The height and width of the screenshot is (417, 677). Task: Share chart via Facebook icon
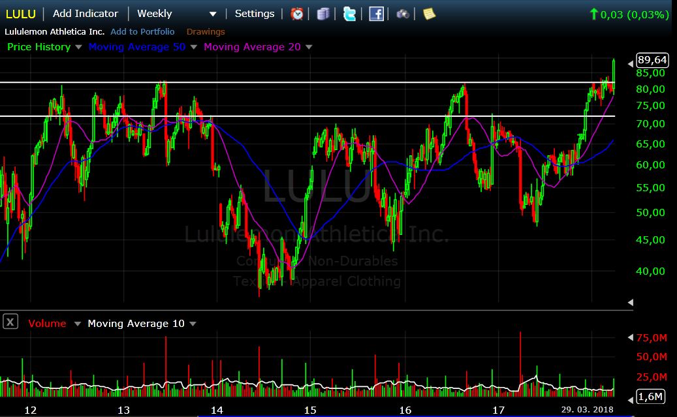376,14
